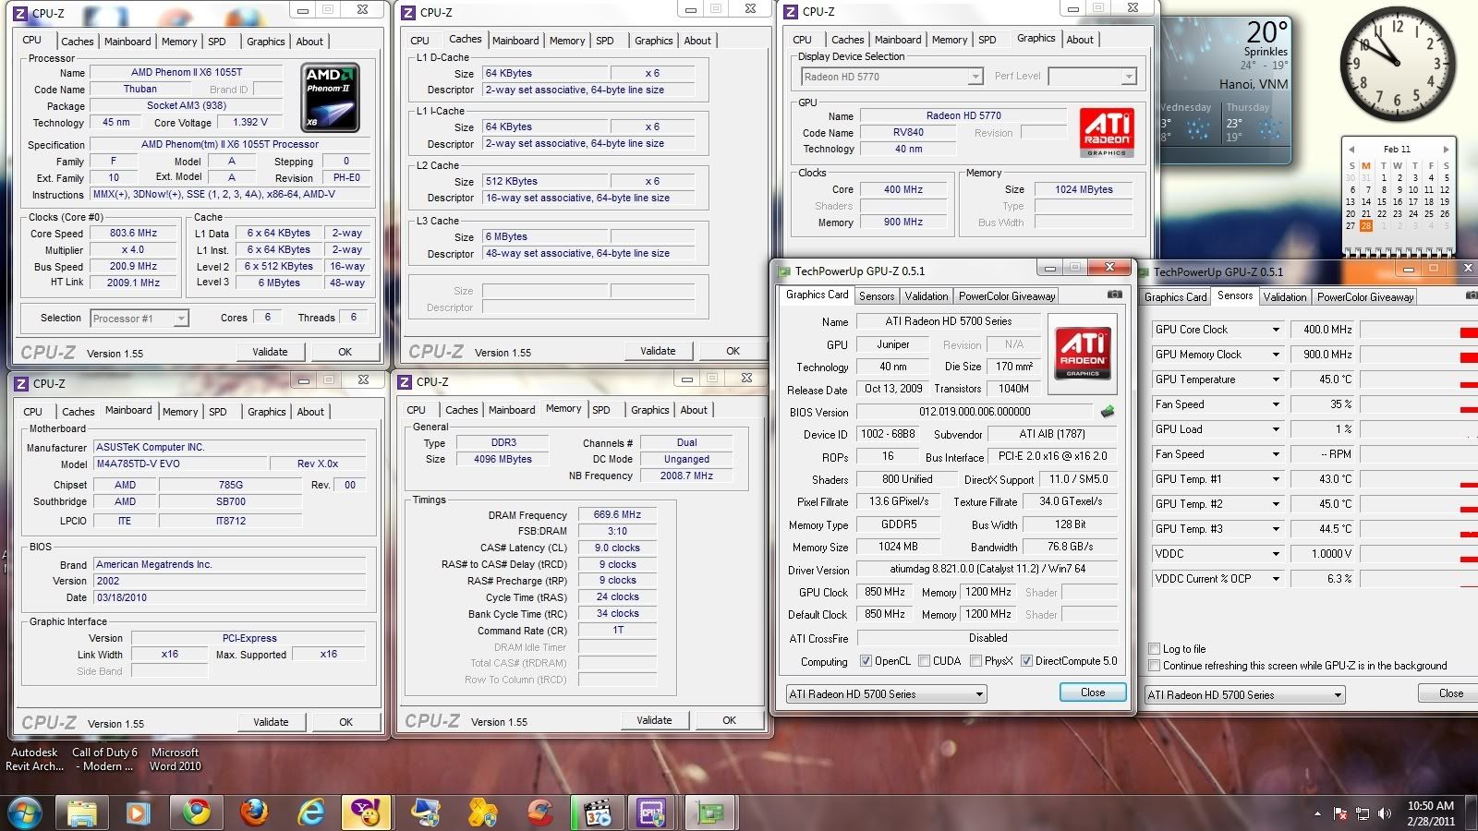Click the Action Center flag tray icon
The height and width of the screenshot is (831, 1478).
pos(1340,813)
